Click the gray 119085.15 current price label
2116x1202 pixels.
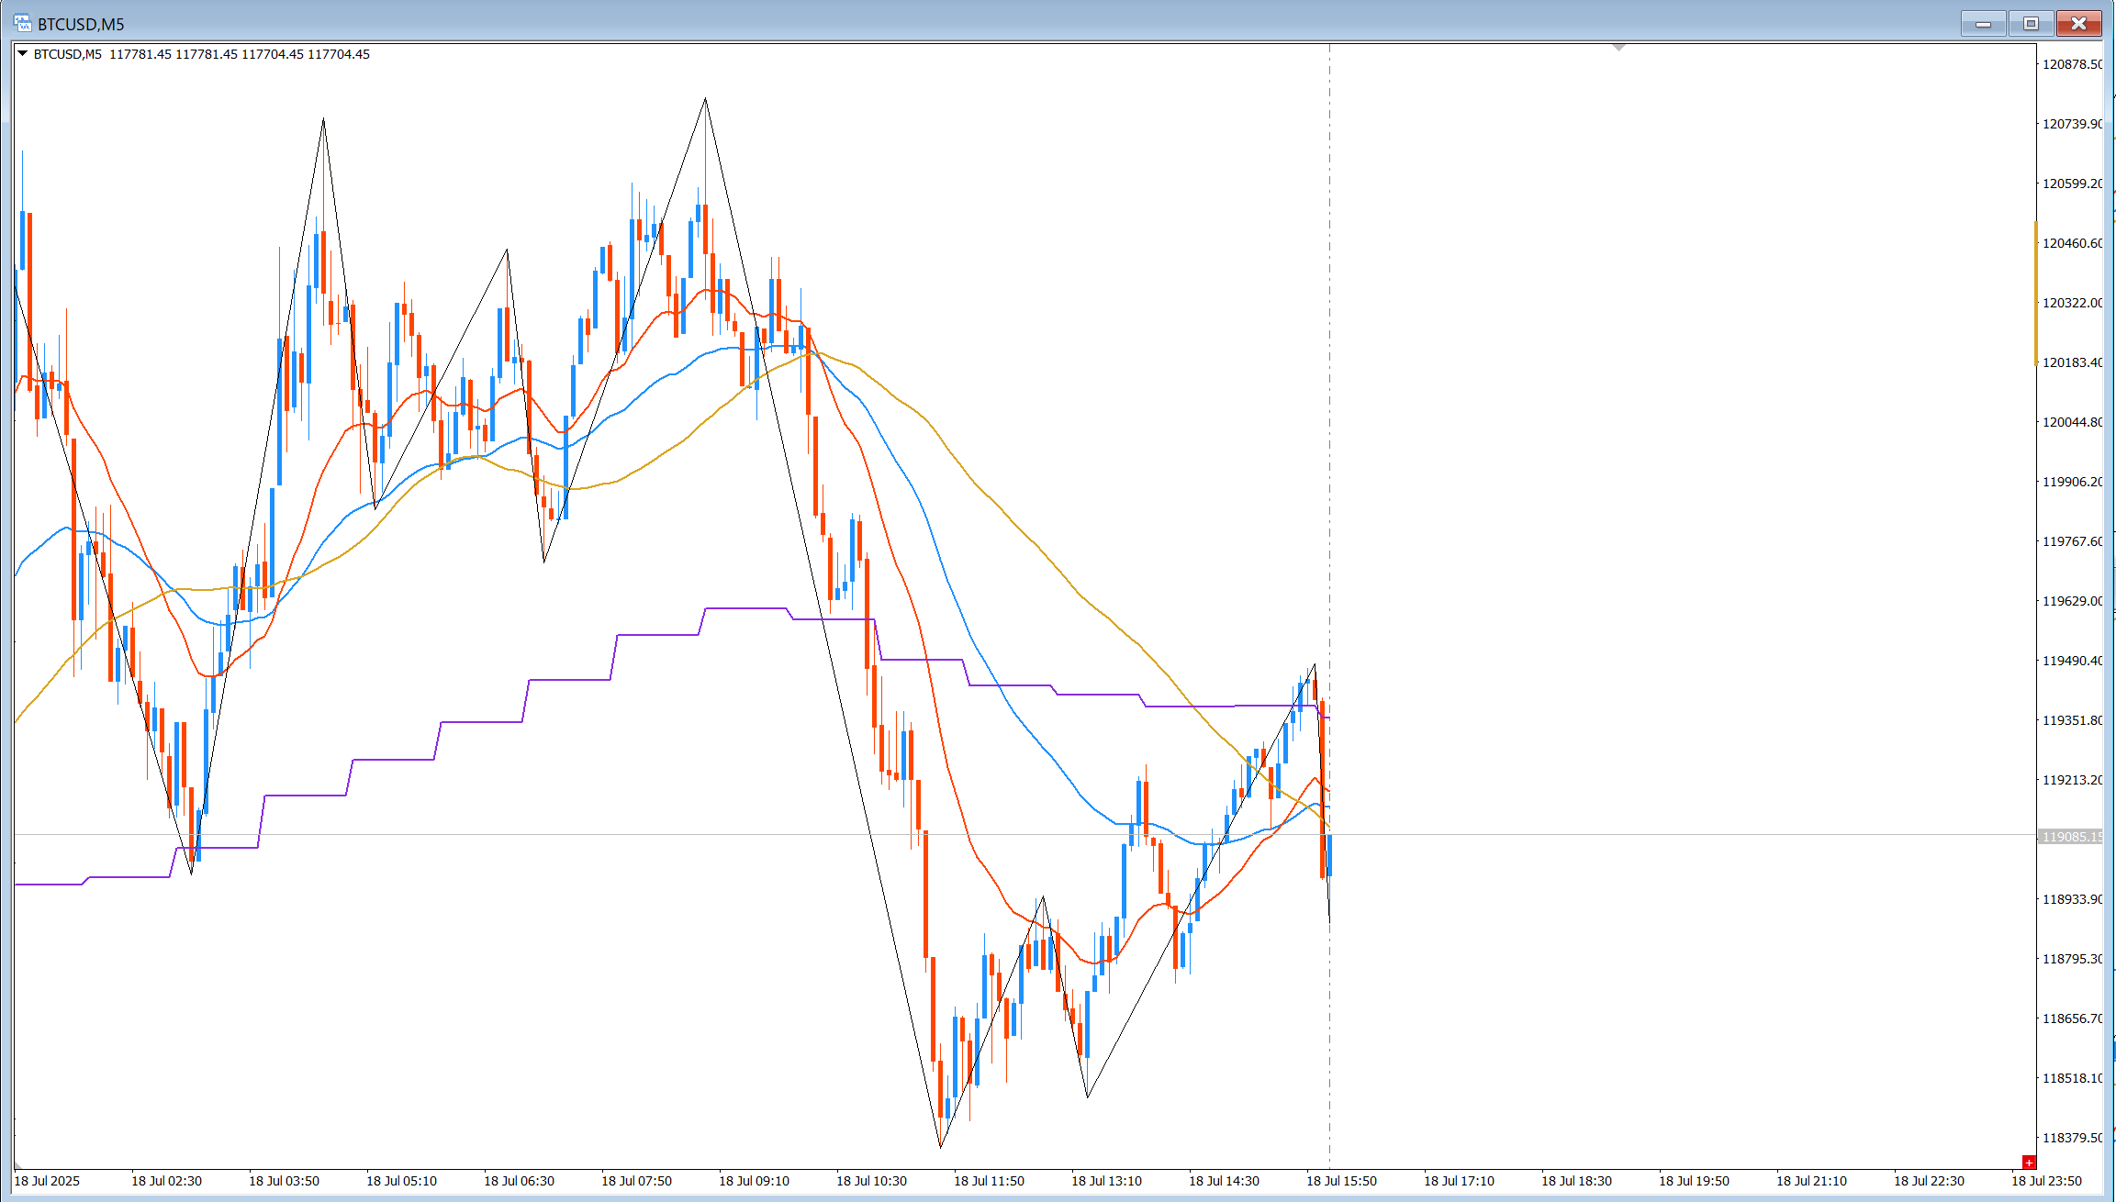[x=2070, y=836]
